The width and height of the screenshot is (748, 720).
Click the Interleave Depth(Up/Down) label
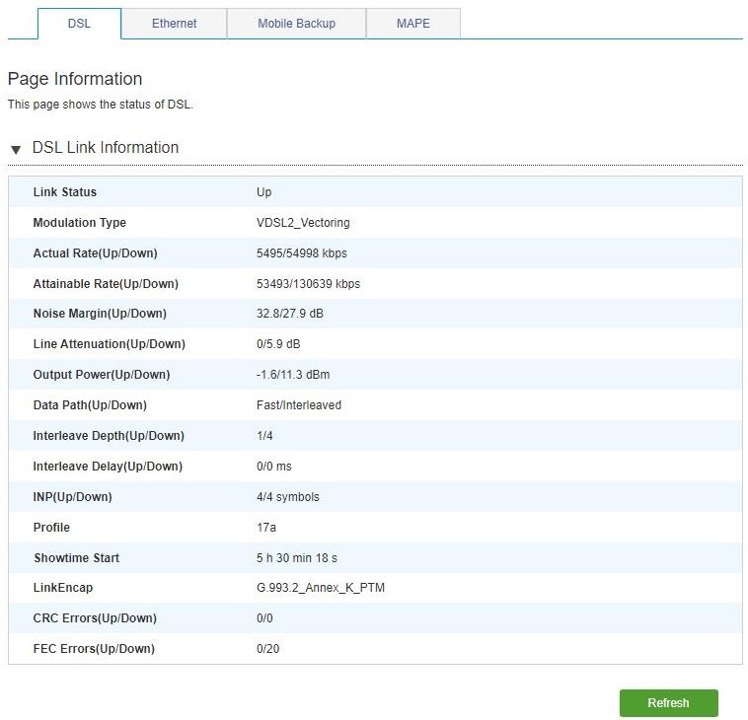(x=109, y=435)
